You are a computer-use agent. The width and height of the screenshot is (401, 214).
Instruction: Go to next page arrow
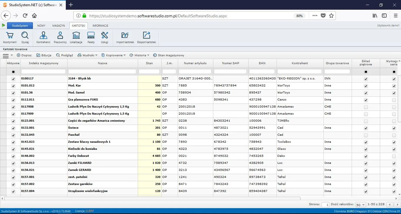397,205
